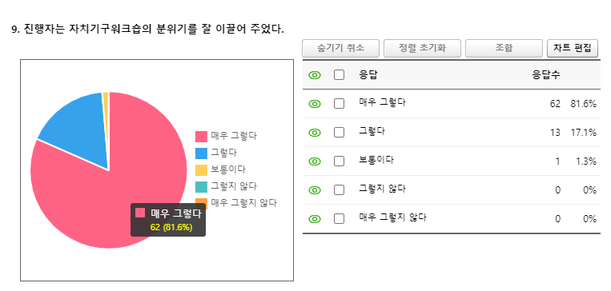Click the 정렬 초기화 button
Image resolution: width=611 pixels, height=291 pixels.
point(422,48)
